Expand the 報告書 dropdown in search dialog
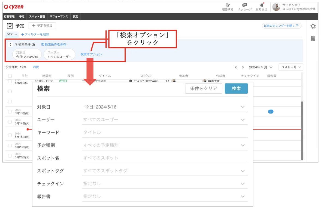The image size is (321, 209). (243, 196)
